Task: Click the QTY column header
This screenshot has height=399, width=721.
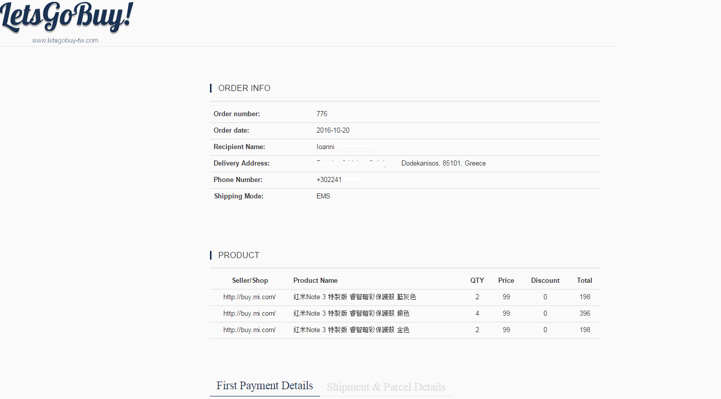Action: [477, 280]
